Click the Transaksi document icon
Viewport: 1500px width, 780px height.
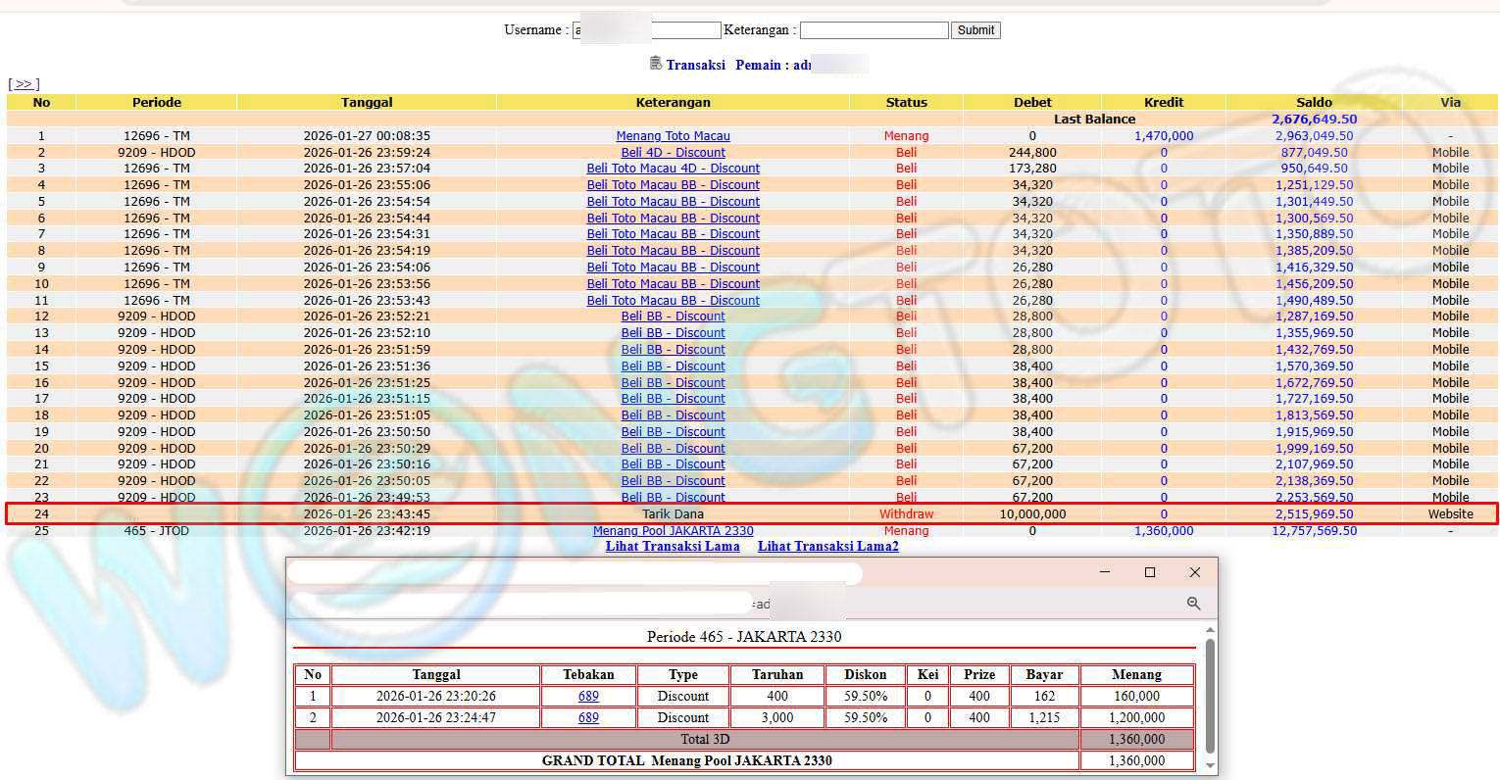(656, 64)
